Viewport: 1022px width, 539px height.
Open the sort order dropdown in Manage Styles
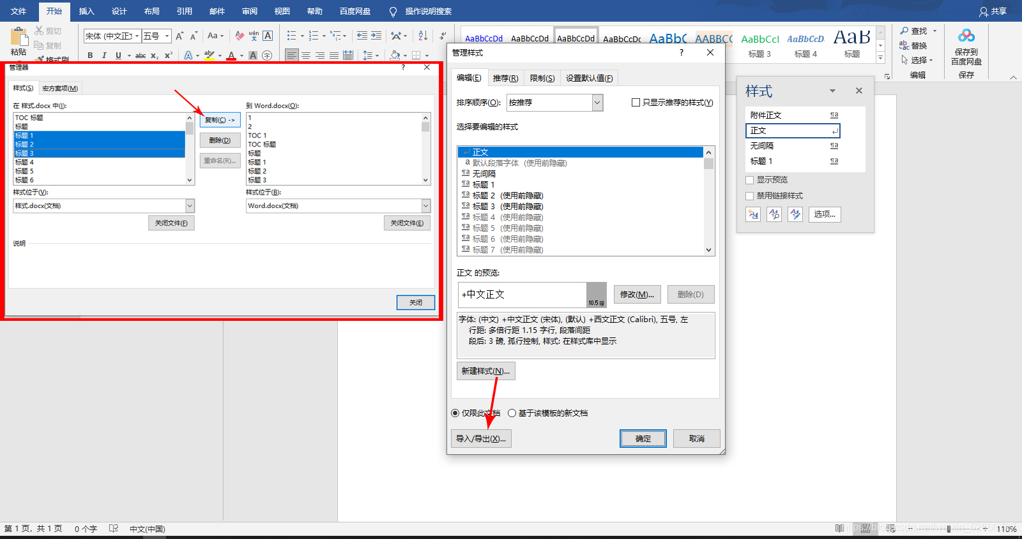597,103
